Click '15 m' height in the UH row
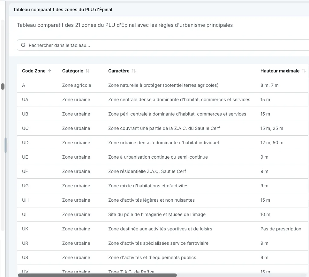This screenshot has height=277, width=309. tap(265, 200)
